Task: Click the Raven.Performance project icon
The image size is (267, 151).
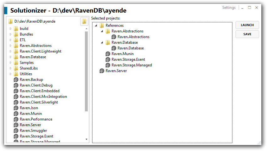Action: coord(16,119)
